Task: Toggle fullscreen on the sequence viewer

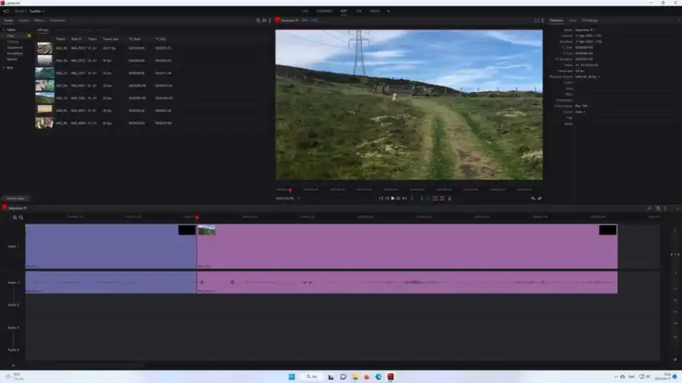Action: [x=536, y=20]
